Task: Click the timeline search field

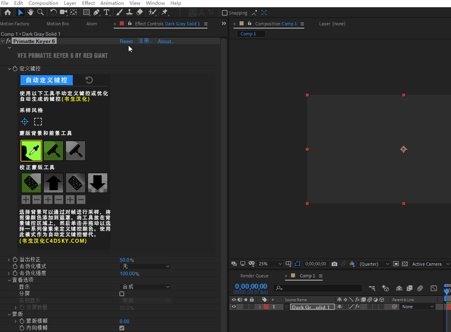Action: (318, 288)
